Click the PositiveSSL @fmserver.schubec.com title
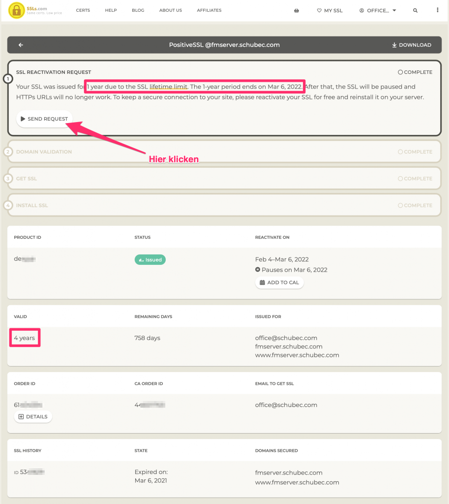The width and height of the screenshot is (449, 504). click(224, 45)
